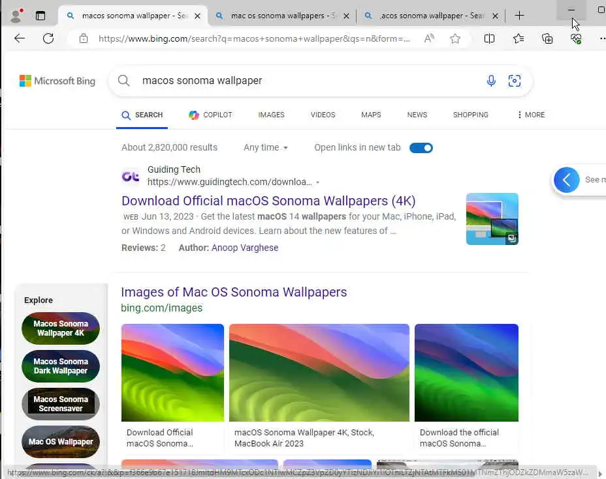Open 'Download the official macOS Sonoma...' image thumbnail
This screenshot has width=606, height=479.
click(466, 373)
